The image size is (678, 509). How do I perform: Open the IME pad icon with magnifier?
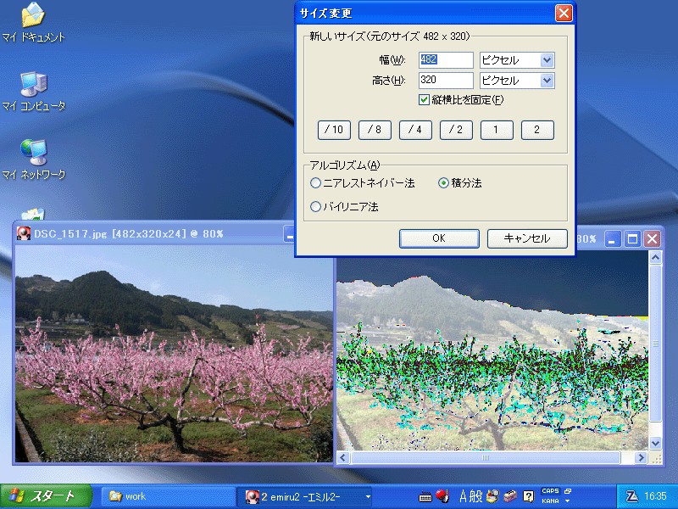492,496
